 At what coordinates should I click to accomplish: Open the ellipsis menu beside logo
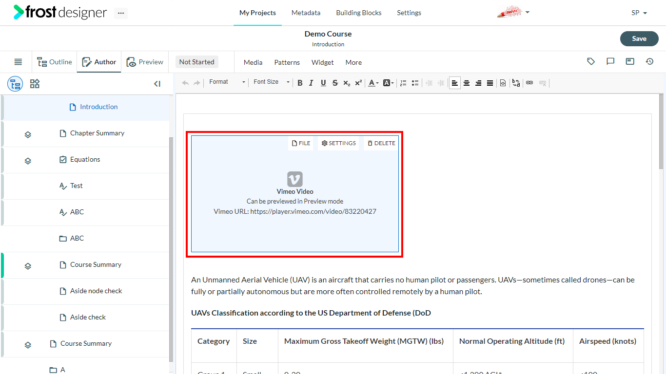click(121, 13)
